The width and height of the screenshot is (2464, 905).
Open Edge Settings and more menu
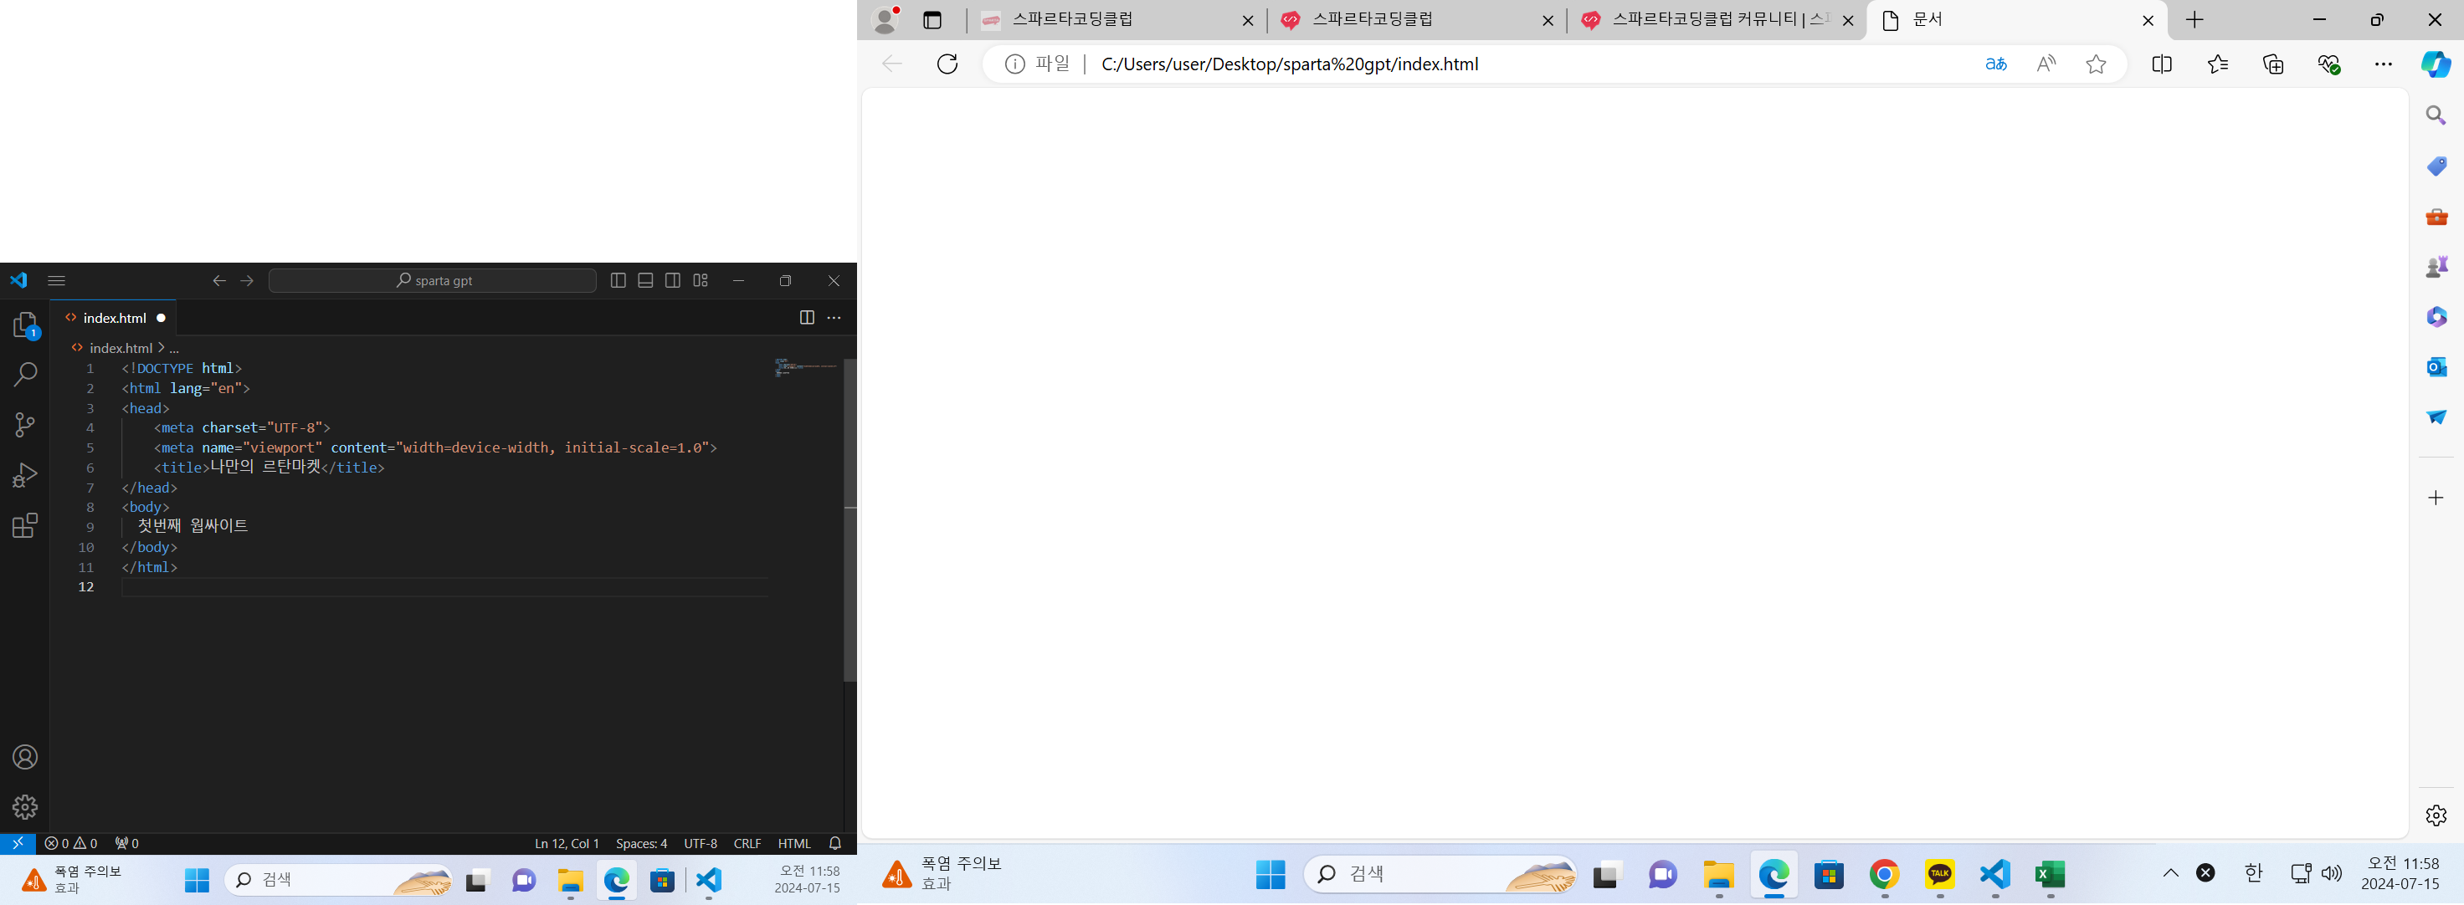[2384, 64]
